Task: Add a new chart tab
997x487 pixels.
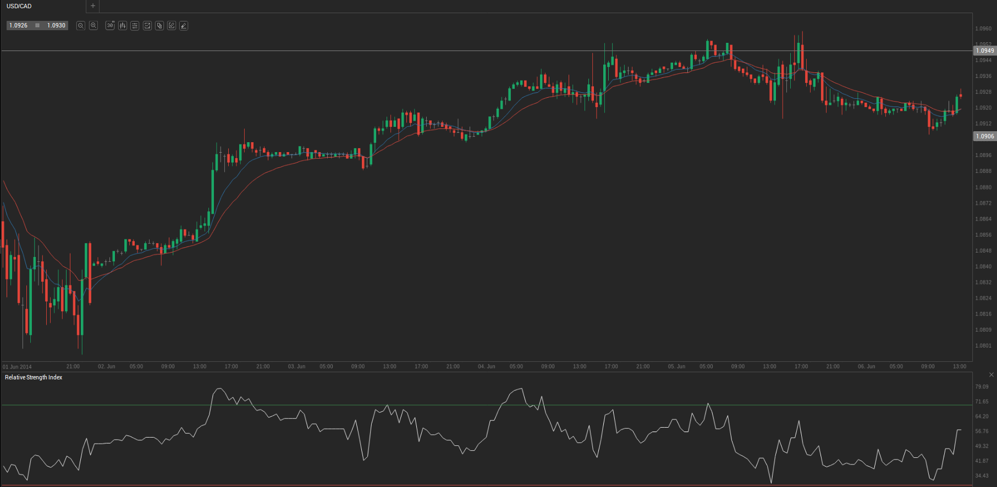Action: click(93, 6)
